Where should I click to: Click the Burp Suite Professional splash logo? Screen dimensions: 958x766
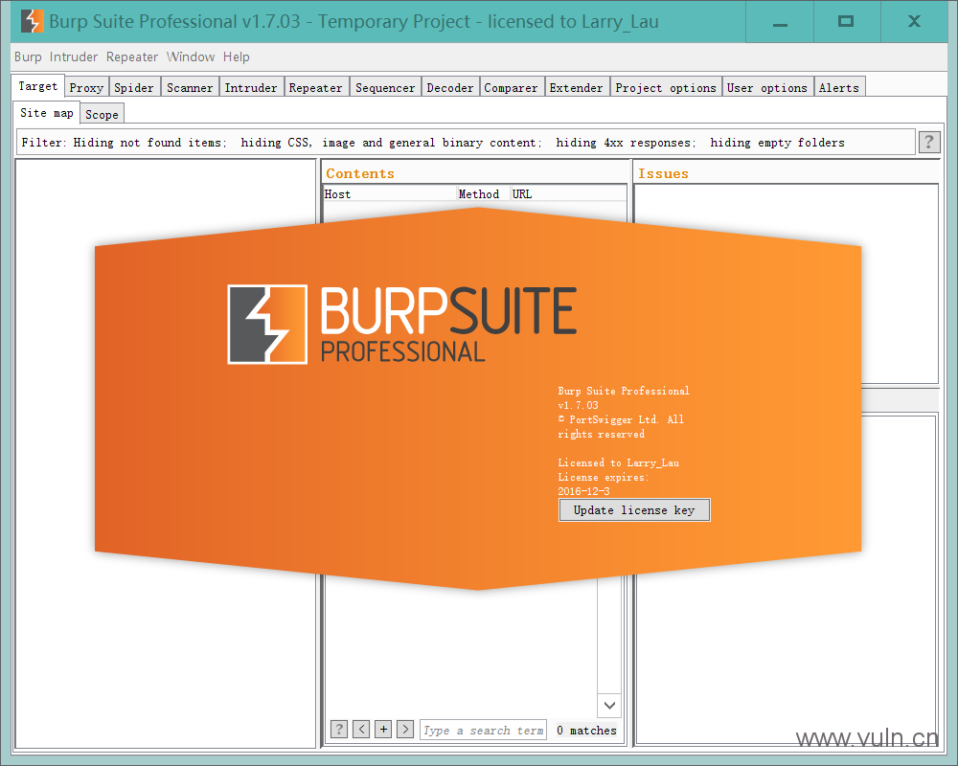pyautogui.click(x=402, y=324)
